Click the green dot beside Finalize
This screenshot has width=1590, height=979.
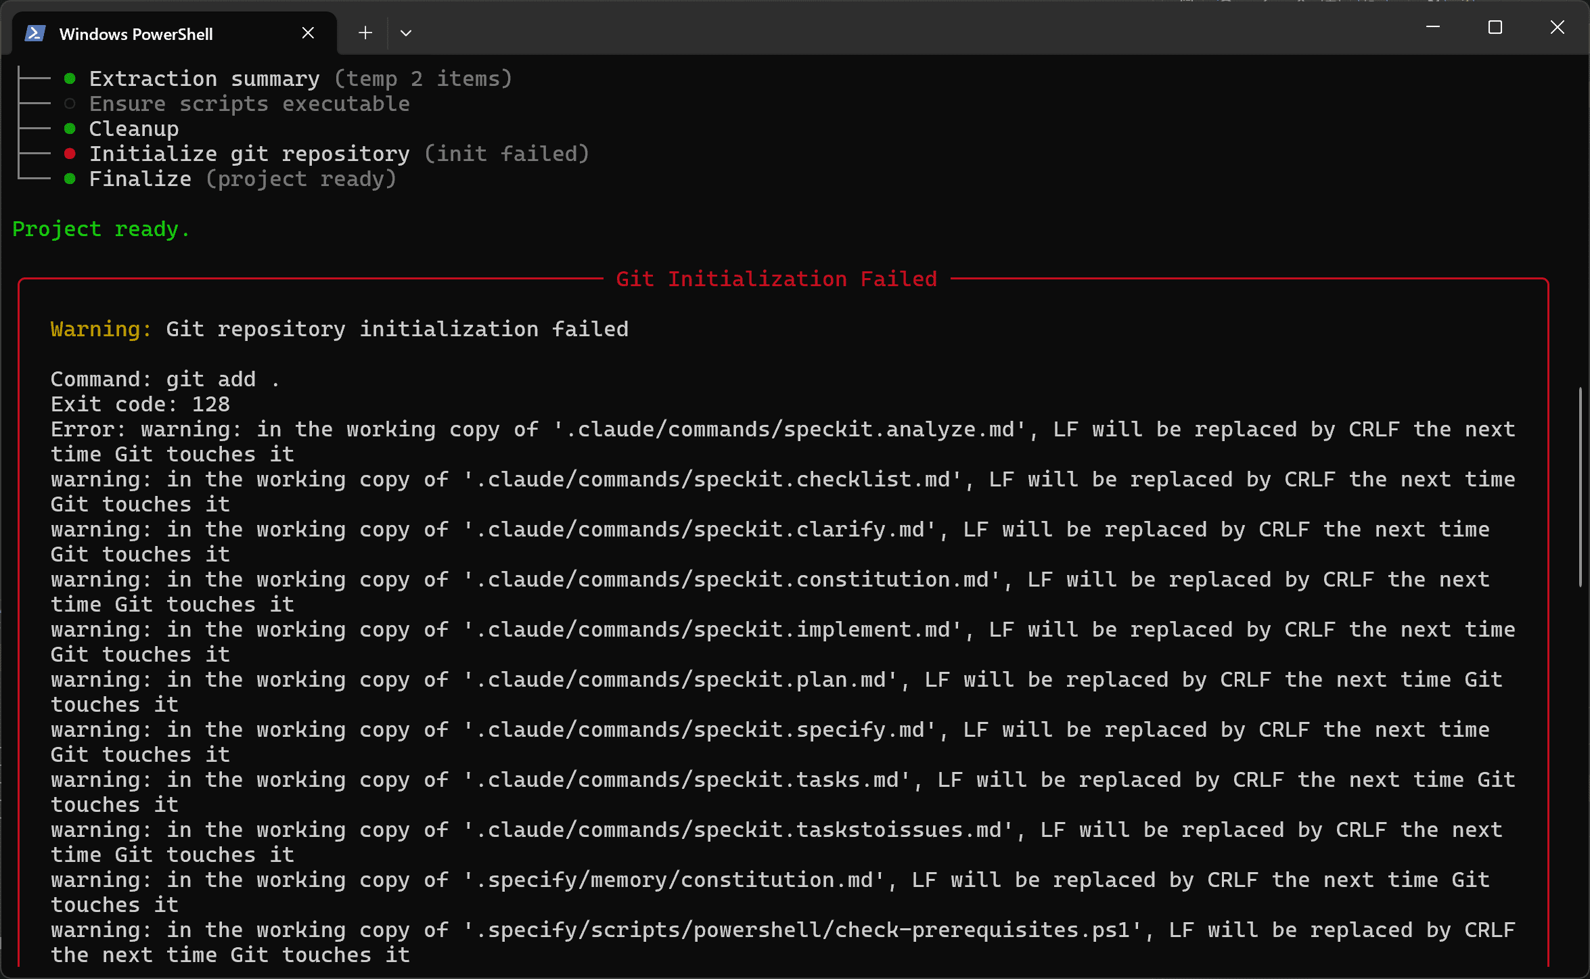(70, 179)
